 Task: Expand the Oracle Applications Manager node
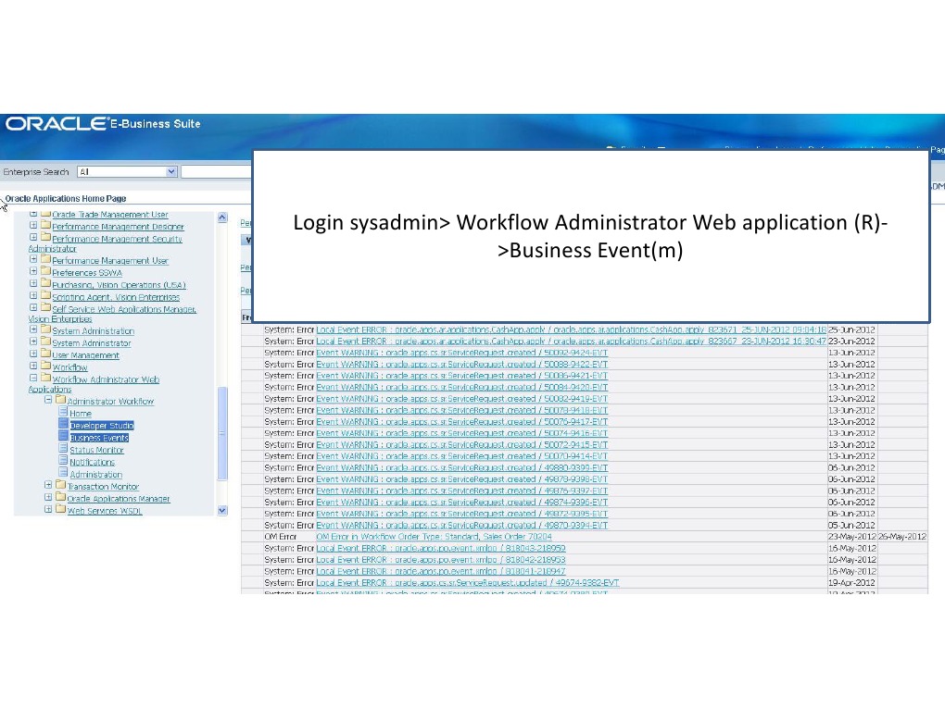coord(48,497)
